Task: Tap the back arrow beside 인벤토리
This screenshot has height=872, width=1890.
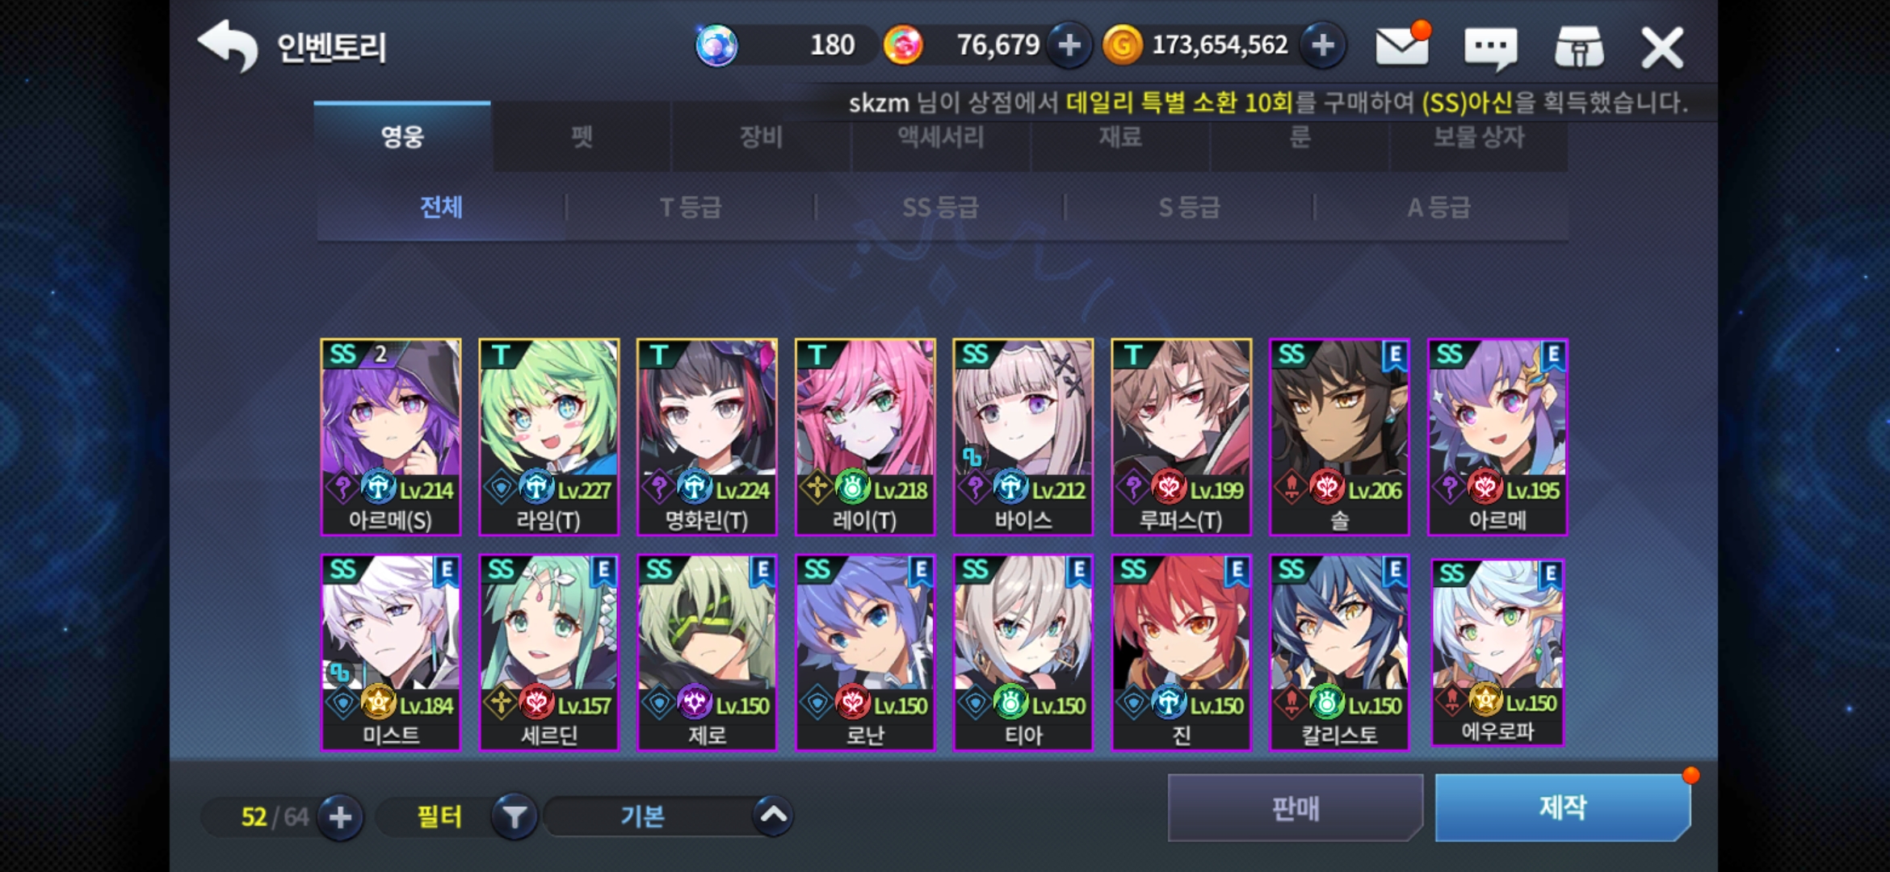Action: (x=228, y=46)
